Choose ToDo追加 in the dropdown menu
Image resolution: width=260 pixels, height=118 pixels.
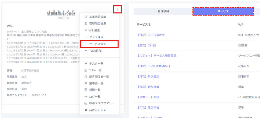pos(95,51)
